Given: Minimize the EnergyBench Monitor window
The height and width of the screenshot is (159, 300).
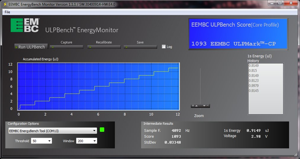Looking at the screenshot, I should (x=272, y=3).
